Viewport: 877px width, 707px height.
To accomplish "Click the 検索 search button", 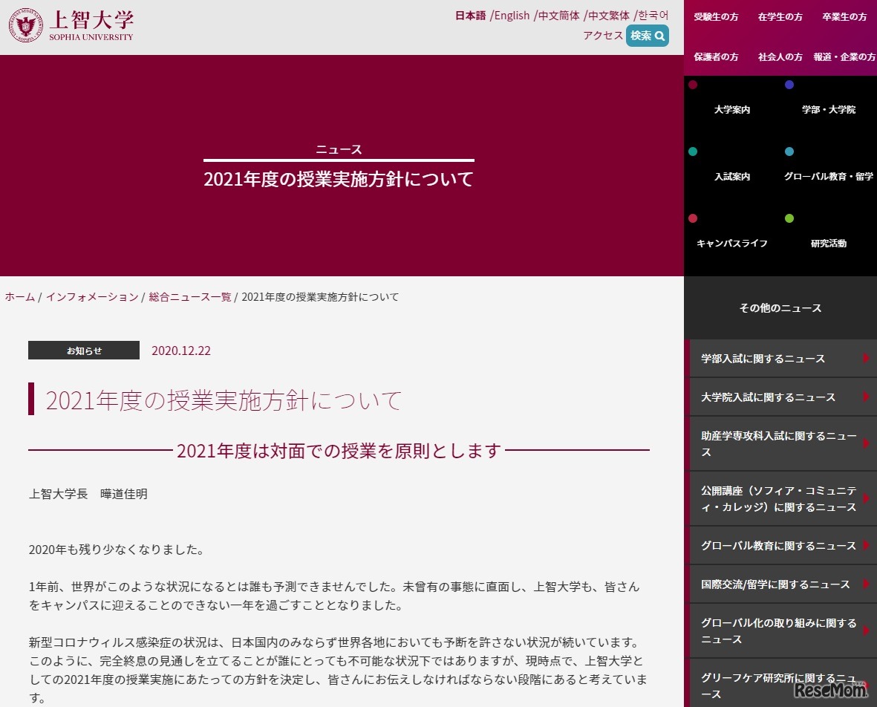I will tap(647, 36).
